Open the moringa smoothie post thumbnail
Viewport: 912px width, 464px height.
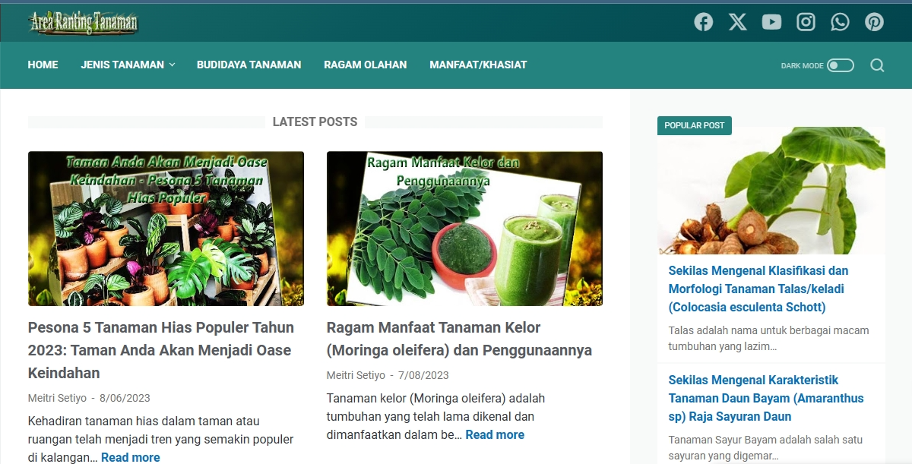coord(464,229)
